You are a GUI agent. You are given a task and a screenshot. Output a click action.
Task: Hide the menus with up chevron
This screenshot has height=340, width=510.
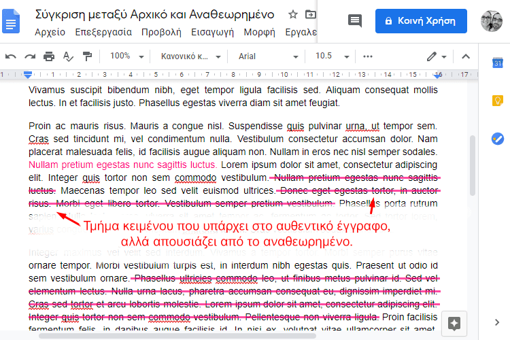click(466, 56)
